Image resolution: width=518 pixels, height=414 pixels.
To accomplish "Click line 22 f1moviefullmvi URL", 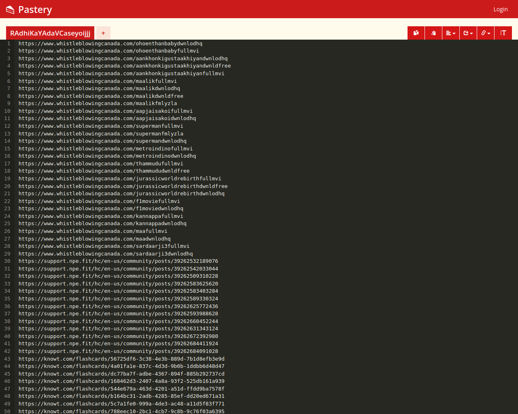I will pos(99,201).
